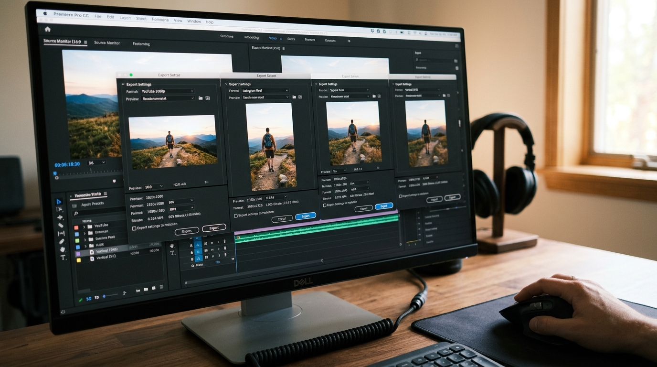The width and height of the screenshot is (657, 367).
Task: Select the Razor tool in left toolbar
Action: click(x=61, y=226)
